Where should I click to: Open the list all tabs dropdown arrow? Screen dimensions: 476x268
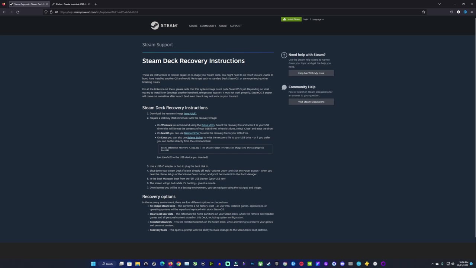[x=439, y=4]
